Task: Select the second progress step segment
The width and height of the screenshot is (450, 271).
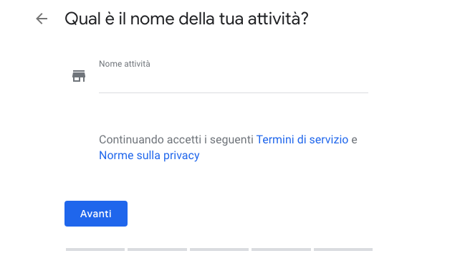Action: 157,249
